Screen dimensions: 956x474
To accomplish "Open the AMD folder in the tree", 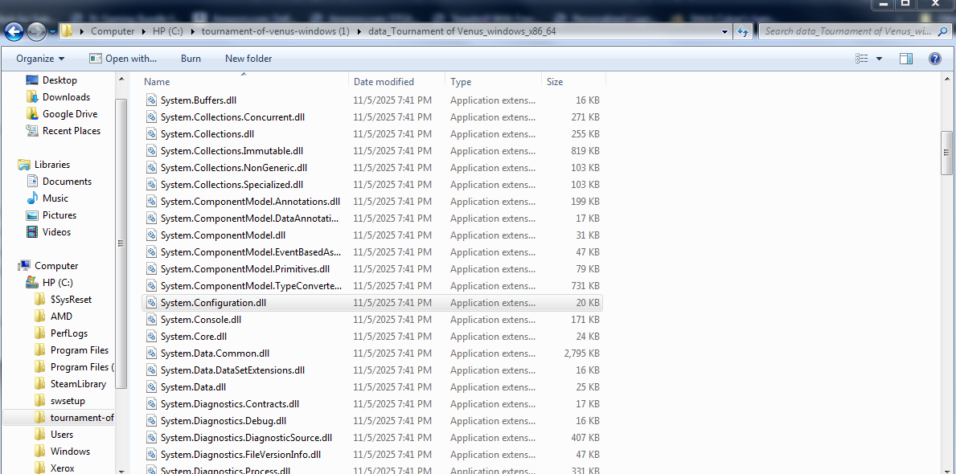I will point(61,317).
